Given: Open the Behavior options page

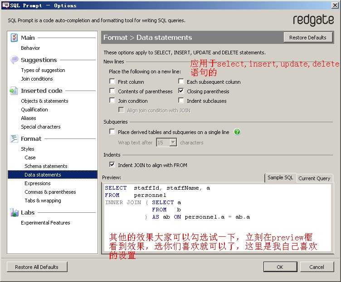Looking at the screenshot, I should tap(30, 48).
